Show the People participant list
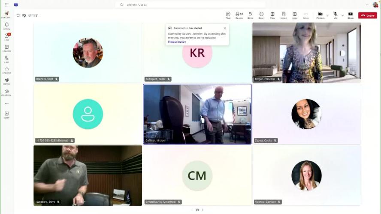 click(x=239, y=15)
